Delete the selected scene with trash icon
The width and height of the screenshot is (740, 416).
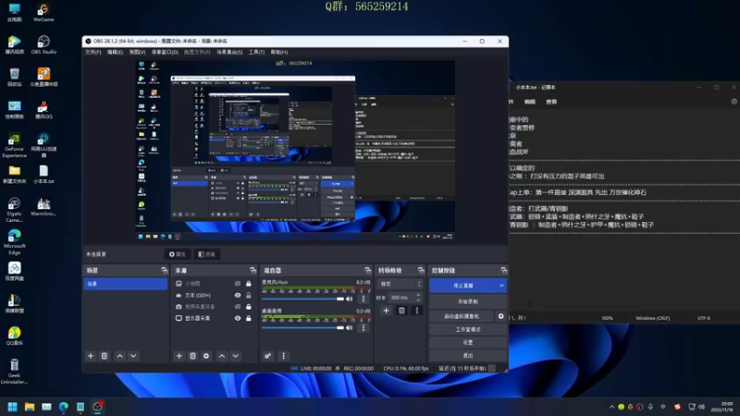pyautogui.click(x=105, y=356)
